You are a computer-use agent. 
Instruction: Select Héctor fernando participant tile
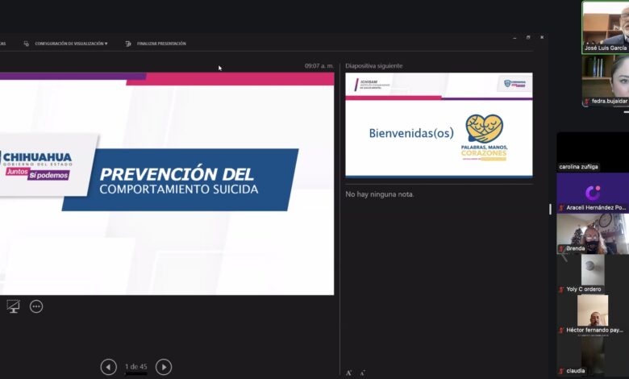click(593, 314)
